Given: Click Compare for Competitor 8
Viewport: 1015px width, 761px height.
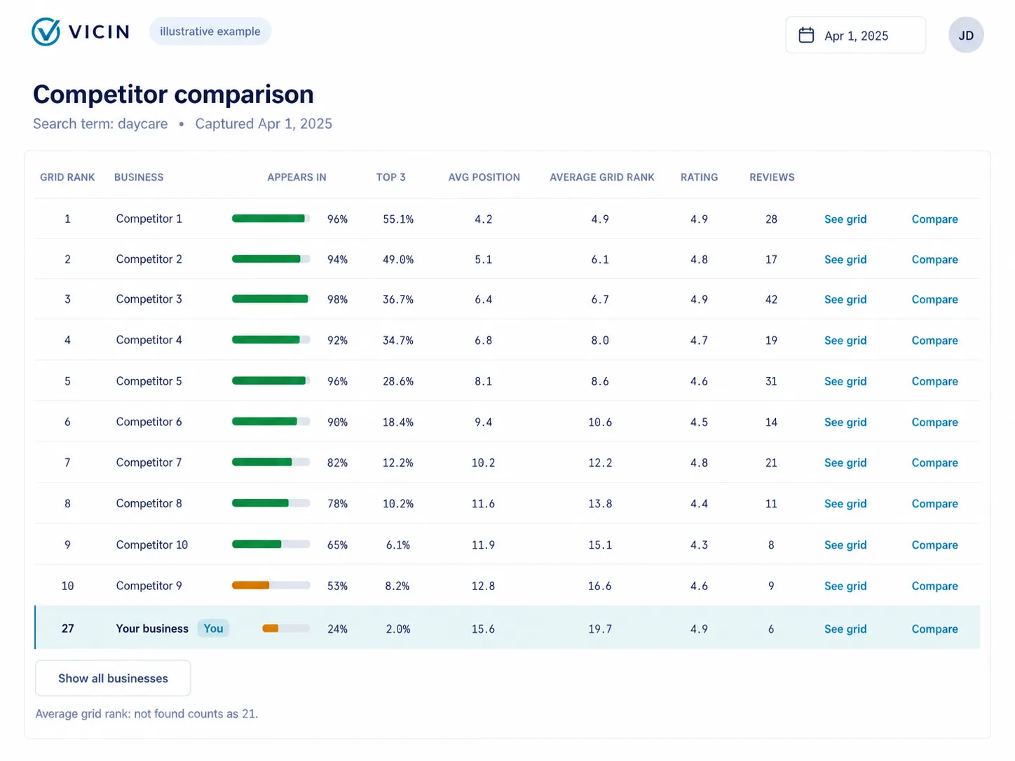Looking at the screenshot, I should 934,504.
